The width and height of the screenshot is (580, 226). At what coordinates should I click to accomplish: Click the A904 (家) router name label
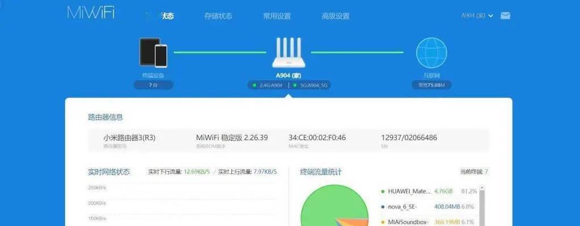[x=289, y=75]
